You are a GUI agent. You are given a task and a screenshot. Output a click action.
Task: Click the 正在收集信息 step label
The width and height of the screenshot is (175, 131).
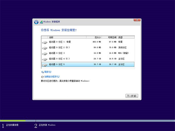point(12,125)
